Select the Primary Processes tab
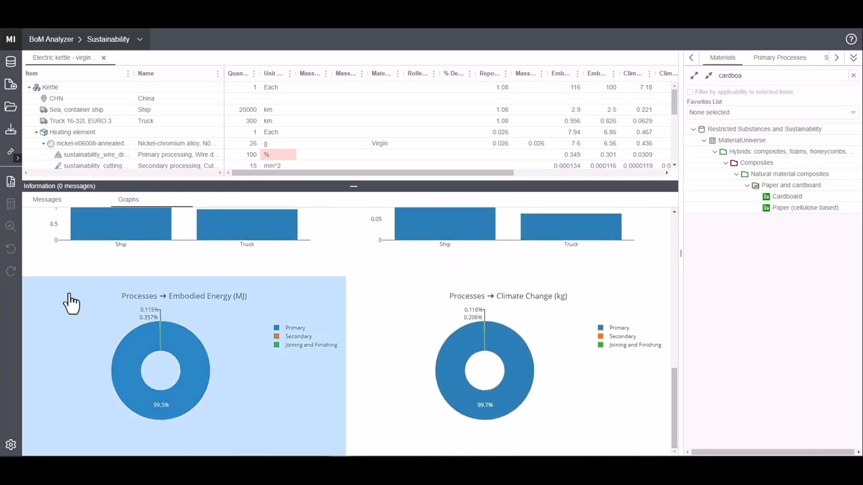Image resolution: width=863 pixels, height=485 pixels. pos(780,58)
